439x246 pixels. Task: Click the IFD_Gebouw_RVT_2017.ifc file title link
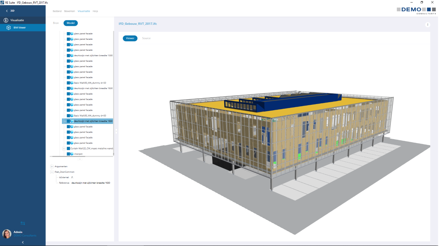(x=138, y=23)
